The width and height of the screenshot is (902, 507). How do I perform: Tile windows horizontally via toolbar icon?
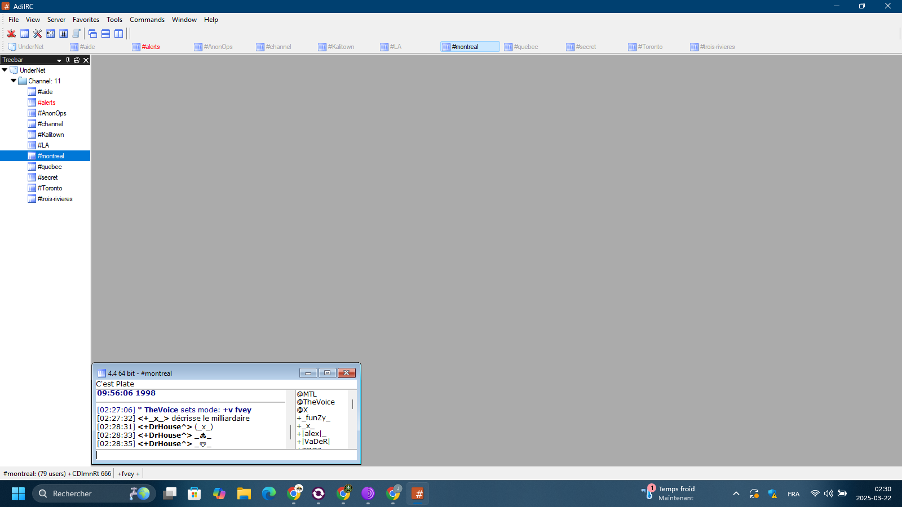tap(105, 34)
